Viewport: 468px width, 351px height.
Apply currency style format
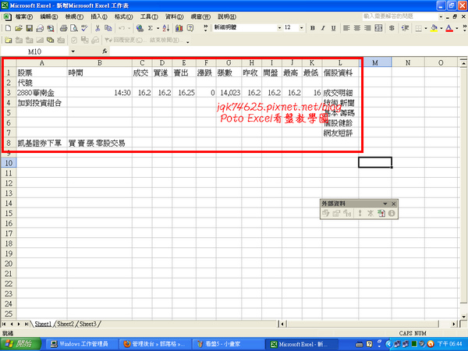pyautogui.click(x=392, y=28)
